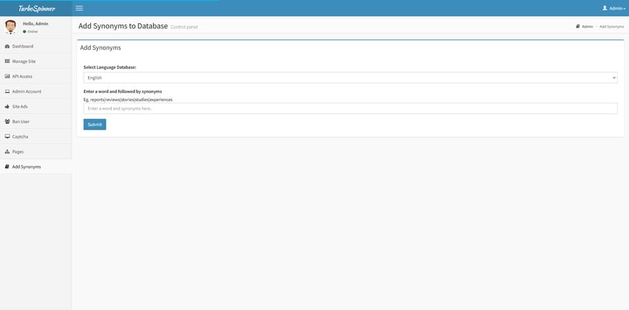Click the Captcha monitor icon
This screenshot has width=629, height=310.
point(7,136)
